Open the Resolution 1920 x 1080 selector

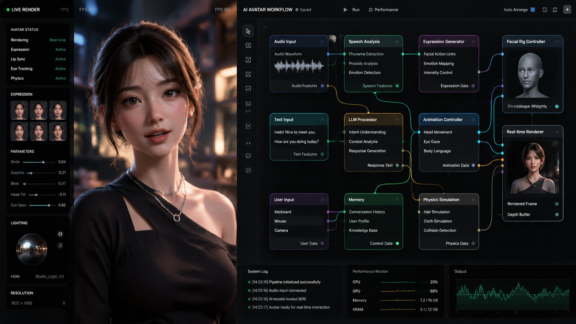tap(38, 303)
